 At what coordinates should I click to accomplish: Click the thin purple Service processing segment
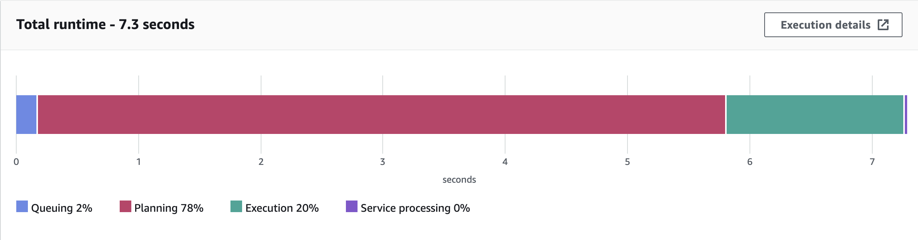tap(906, 115)
